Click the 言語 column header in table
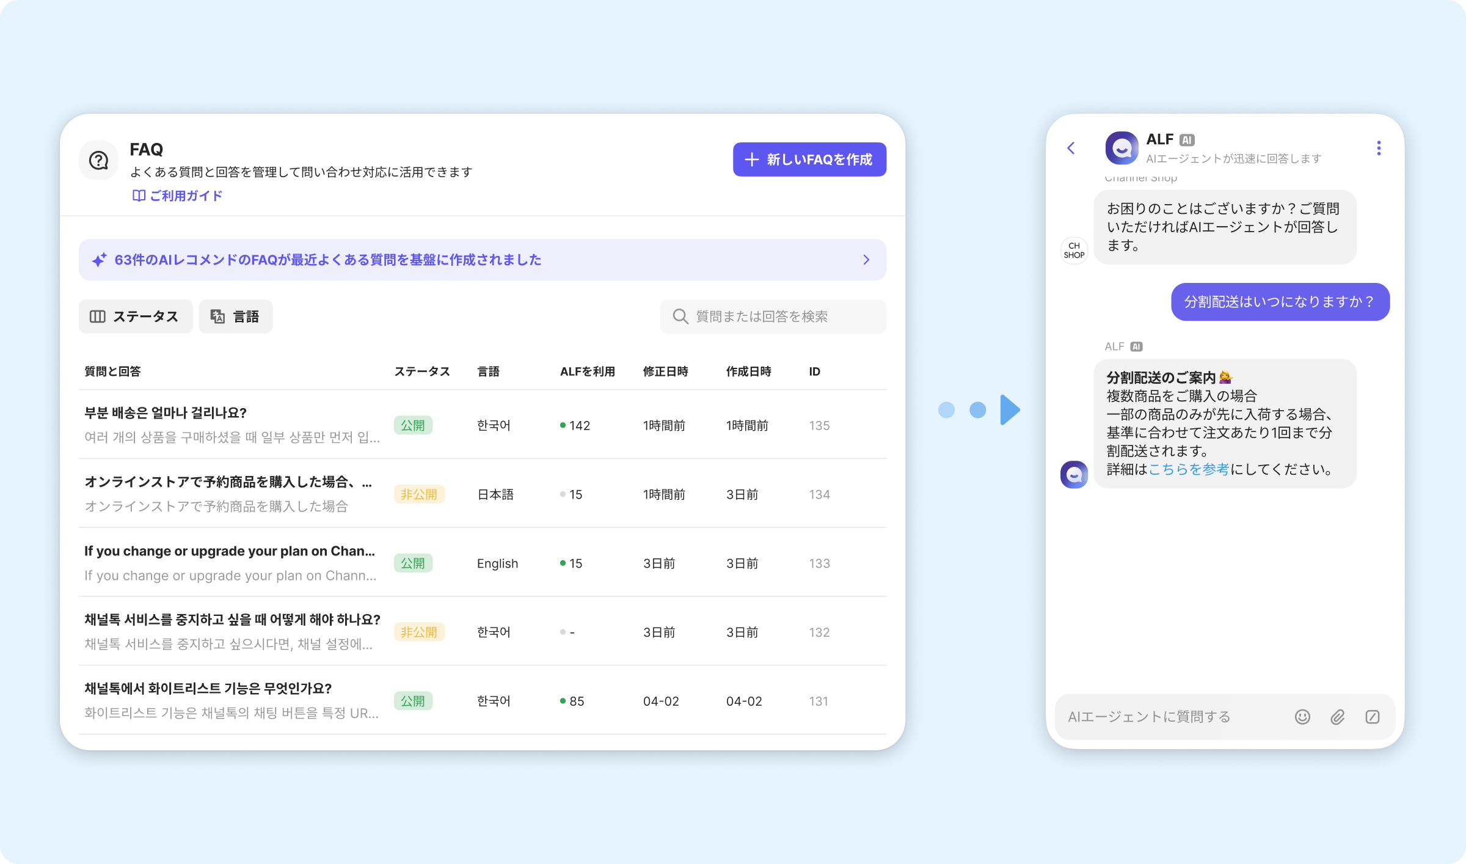Screen dimensions: 1466x864 (x=488, y=372)
